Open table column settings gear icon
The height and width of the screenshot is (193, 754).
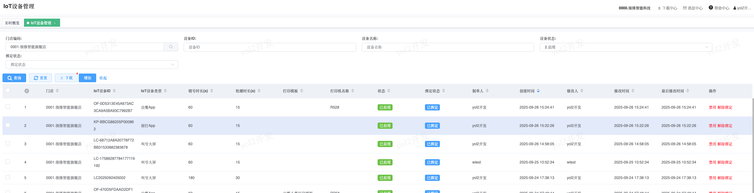27,91
